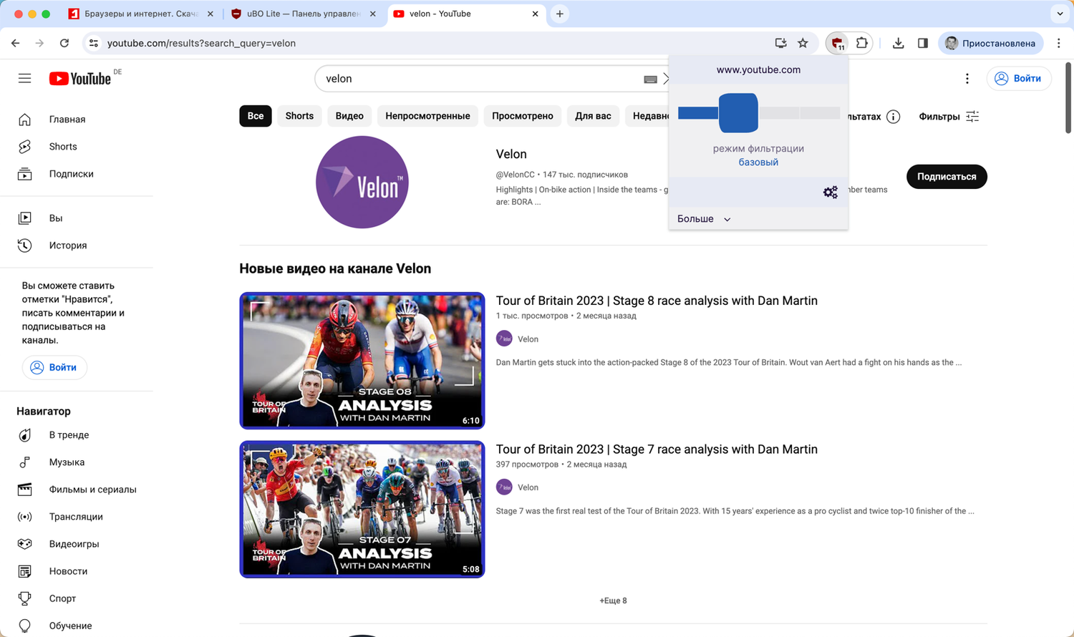Click the leftmost segment of filtering mode slider
Screen dimensions: 1074x637
(x=698, y=113)
